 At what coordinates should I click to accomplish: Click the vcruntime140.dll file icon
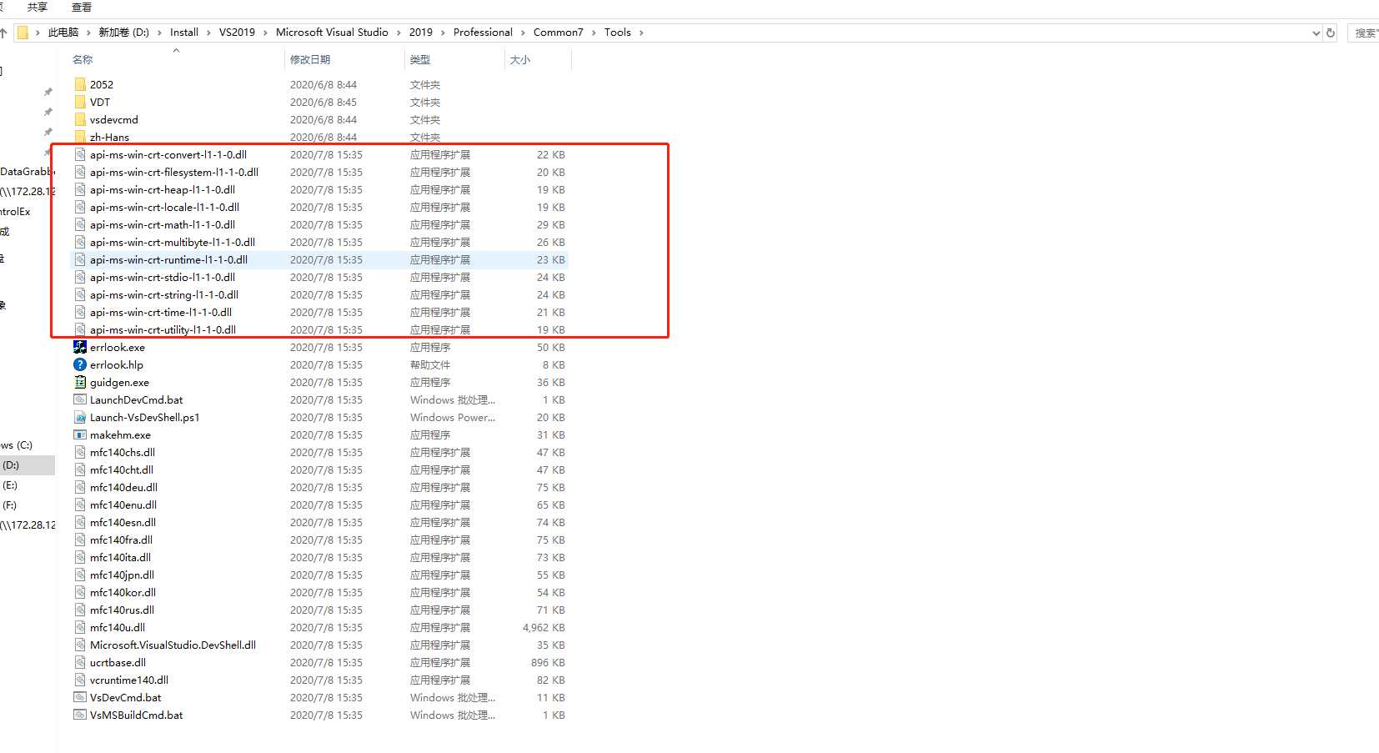tap(80, 680)
